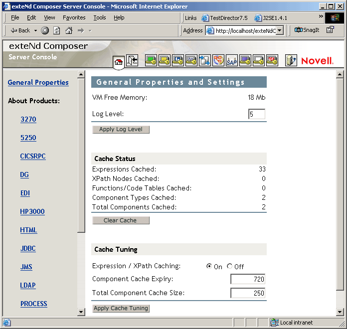Go Back in browser
This screenshot has height=329, width=347.
[x=20, y=30]
